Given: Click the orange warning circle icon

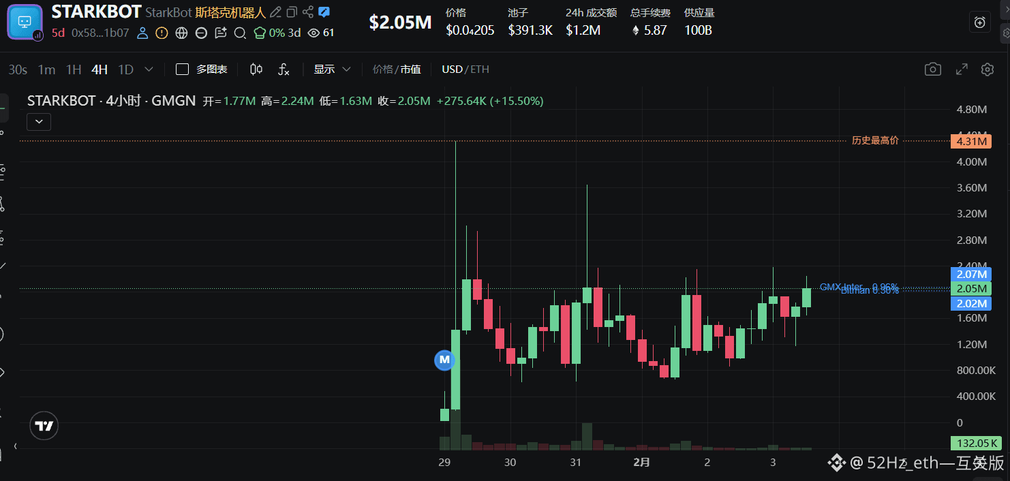Looking at the screenshot, I should pos(162,32).
